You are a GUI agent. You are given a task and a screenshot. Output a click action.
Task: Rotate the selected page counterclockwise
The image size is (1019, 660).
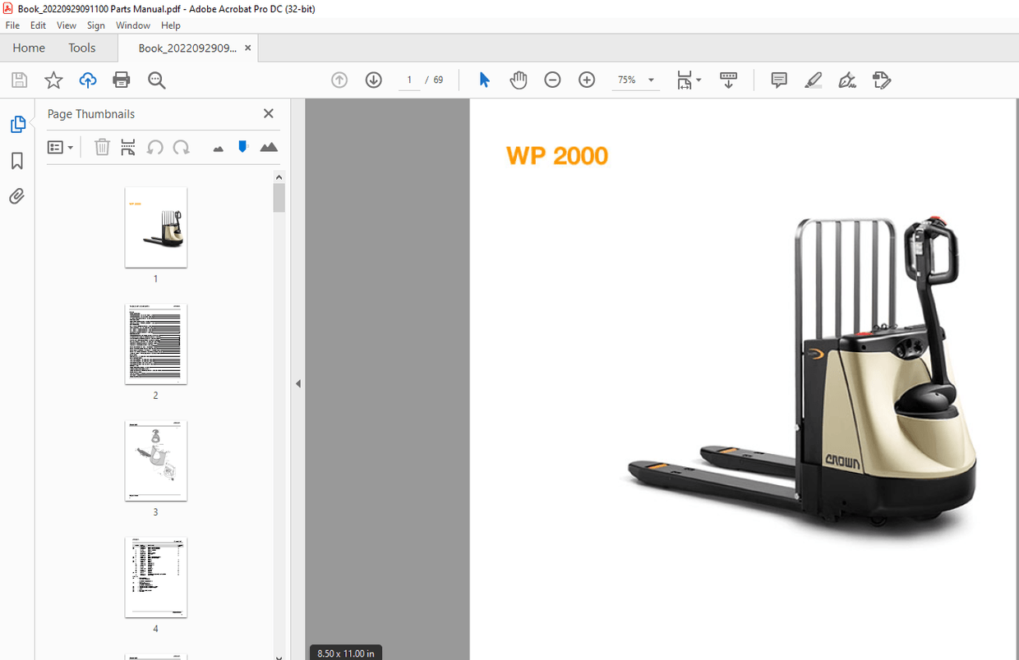[x=154, y=147]
